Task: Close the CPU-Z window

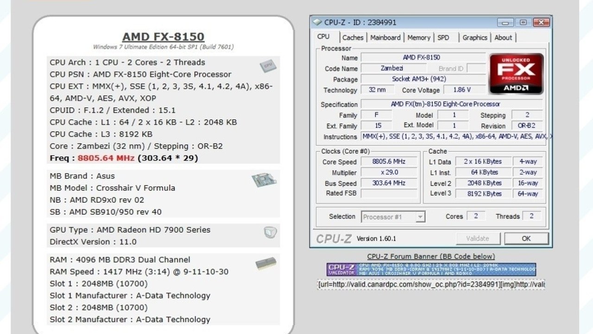Action: (x=541, y=22)
